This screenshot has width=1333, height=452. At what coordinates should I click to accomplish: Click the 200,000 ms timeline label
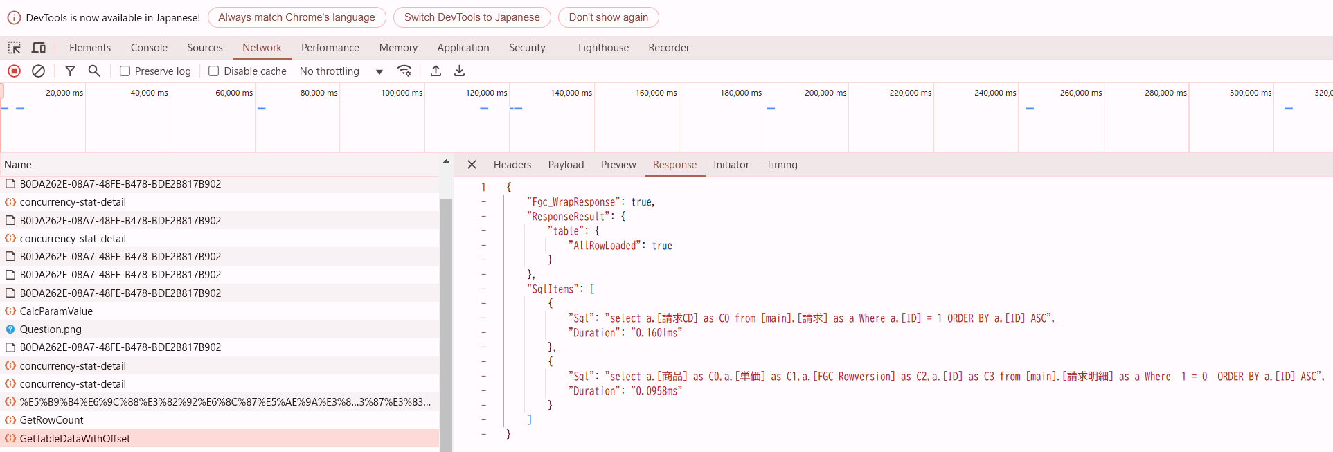coord(825,93)
